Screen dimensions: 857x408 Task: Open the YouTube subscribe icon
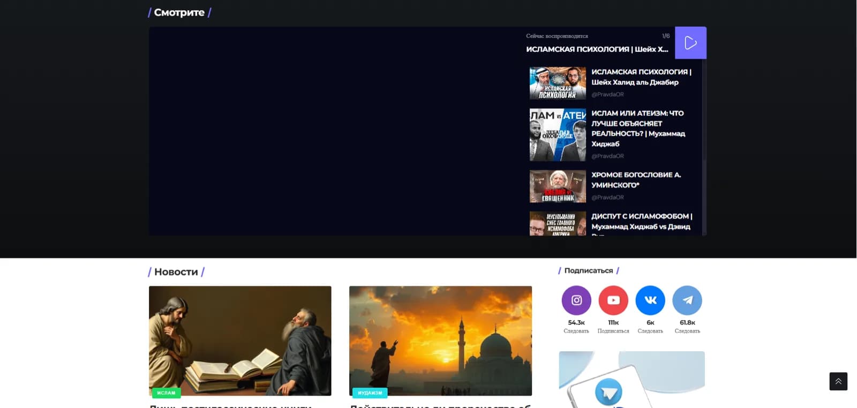613,300
